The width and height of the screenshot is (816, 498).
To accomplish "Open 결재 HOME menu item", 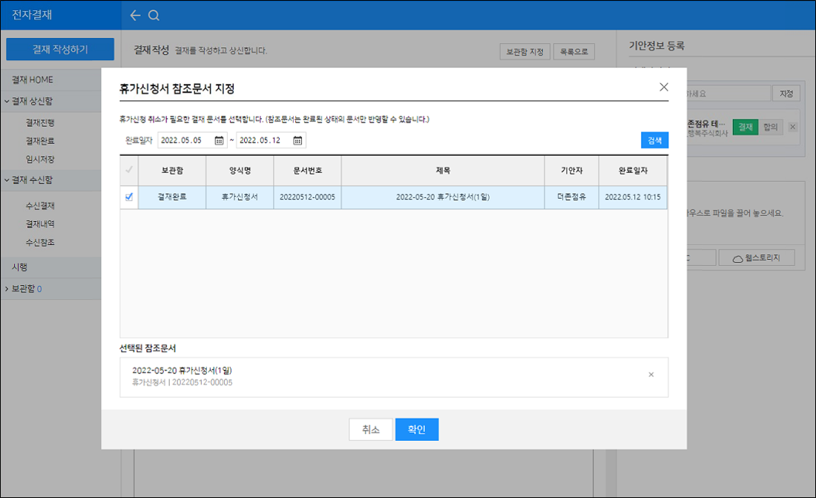I will pos(33,79).
